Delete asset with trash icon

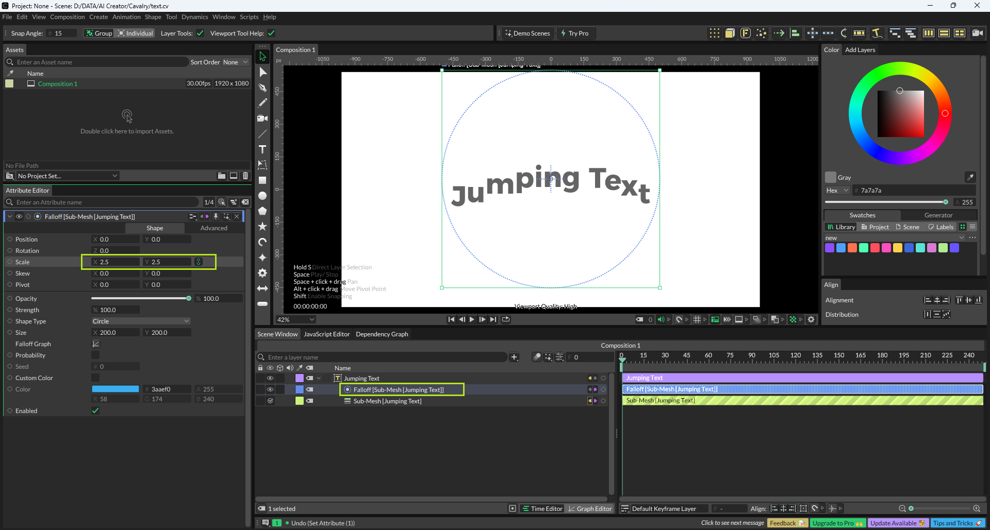[x=245, y=176]
